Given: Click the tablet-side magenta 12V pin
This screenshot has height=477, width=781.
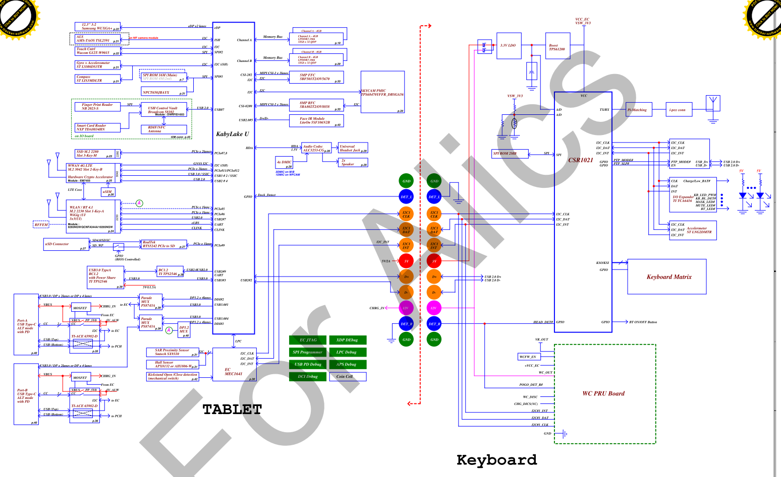Looking at the screenshot, I should (x=406, y=308).
